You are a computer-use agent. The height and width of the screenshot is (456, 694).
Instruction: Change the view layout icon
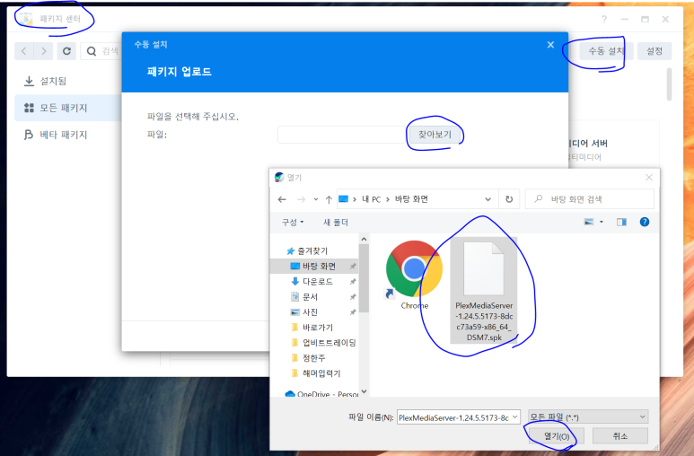click(x=589, y=222)
